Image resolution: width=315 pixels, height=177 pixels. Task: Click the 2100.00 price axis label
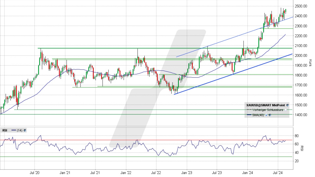click(301, 46)
